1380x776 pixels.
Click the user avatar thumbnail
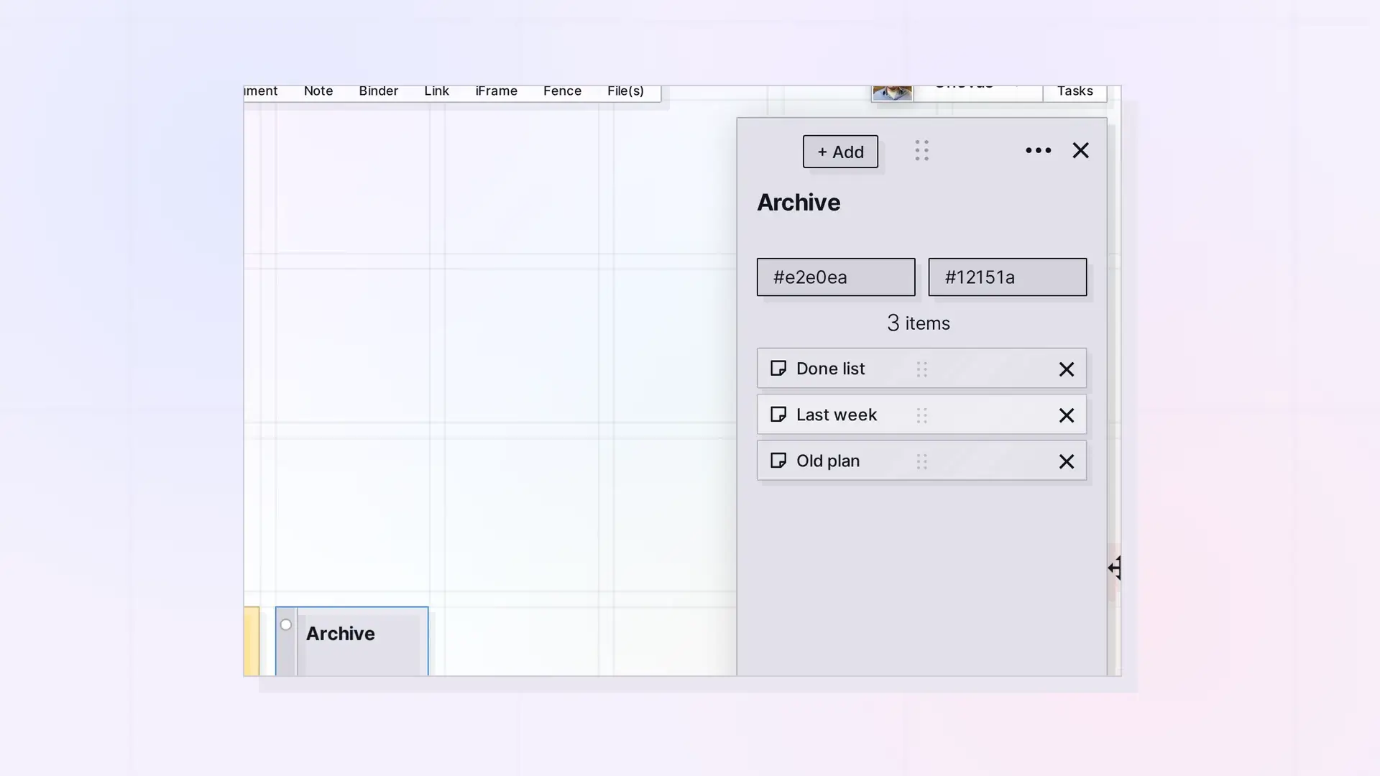pyautogui.click(x=892, y=93)
